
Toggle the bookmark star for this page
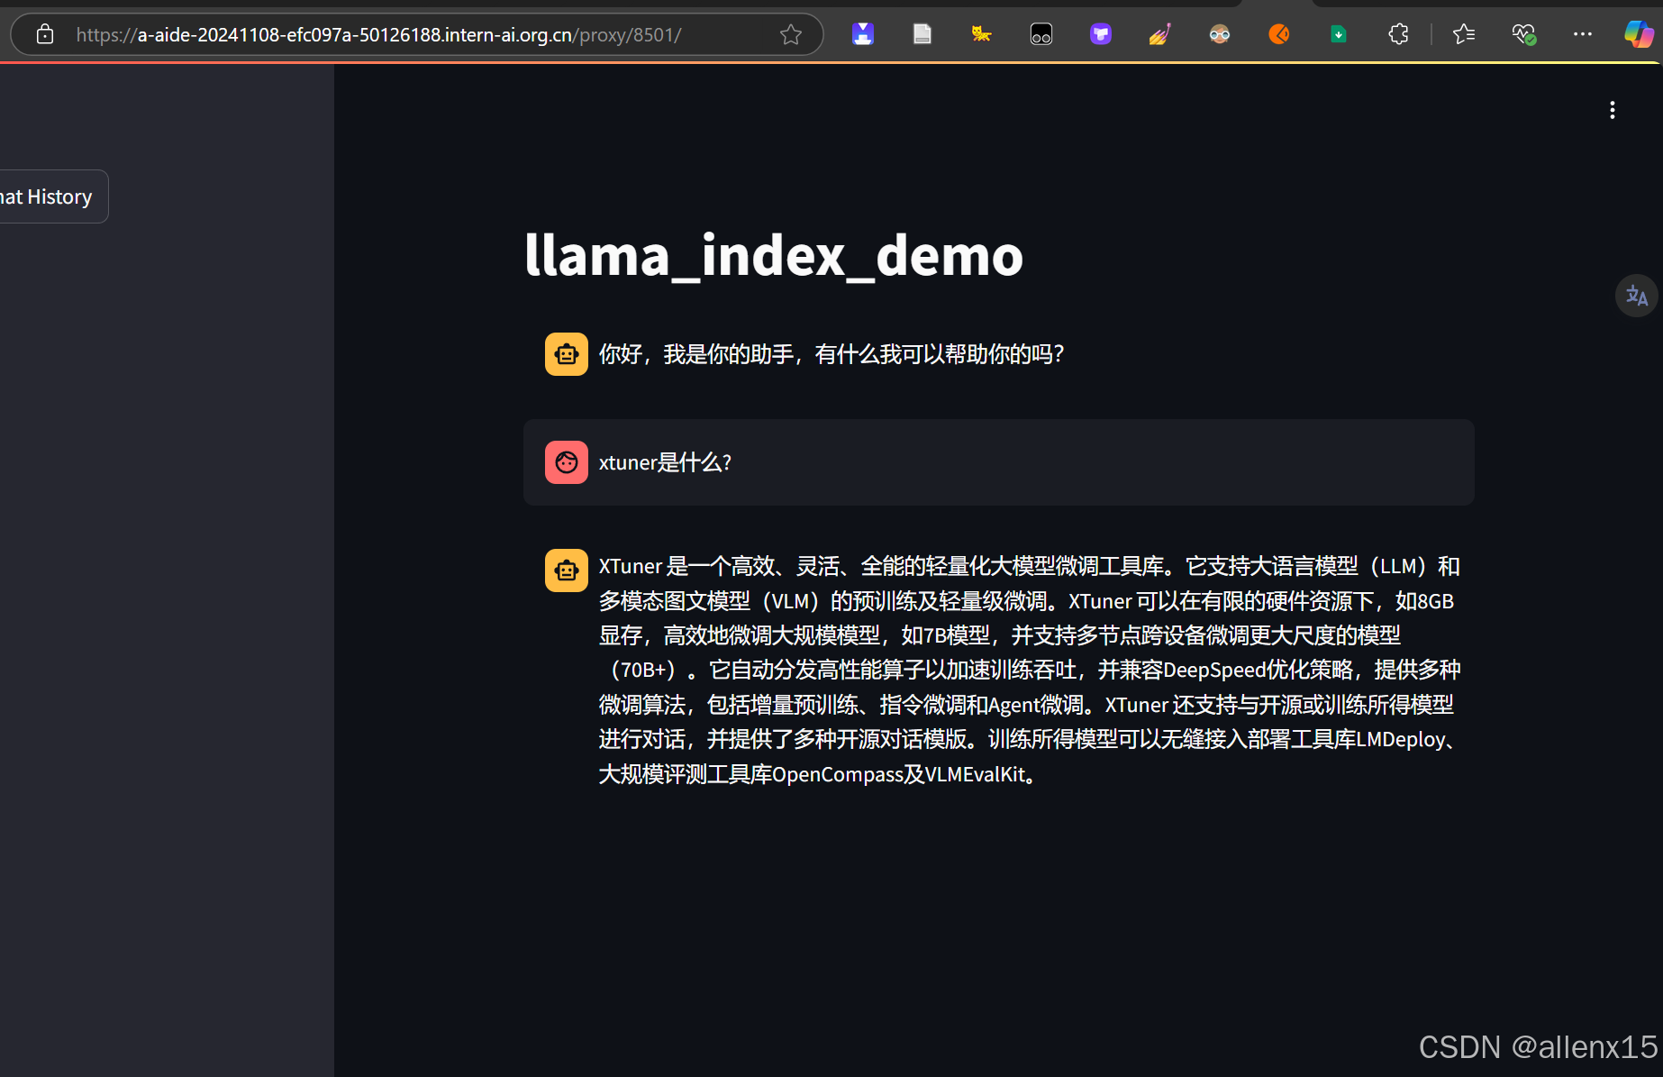point(790,34)
